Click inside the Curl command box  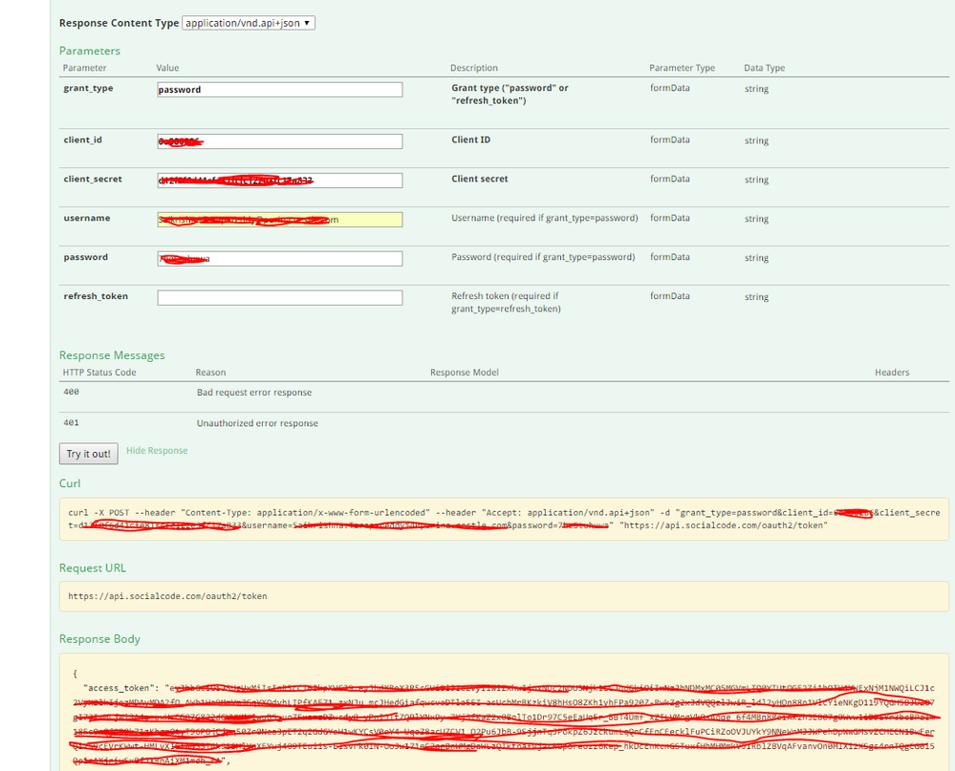(x=504, y=519)
